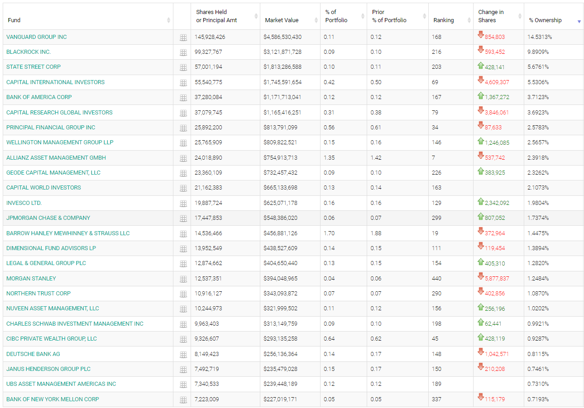
Task: Sort table by Ranking column
Action: pyautogui.click(x=450, y=16)
